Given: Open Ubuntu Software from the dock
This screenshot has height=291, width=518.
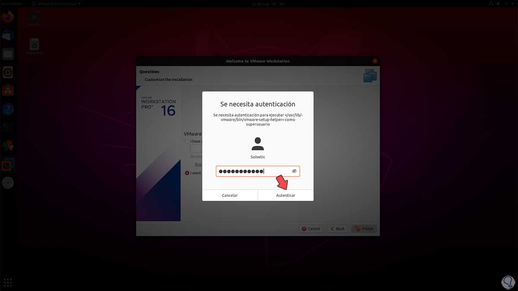Looking at the screenshot, I should (x=8, y=91).
